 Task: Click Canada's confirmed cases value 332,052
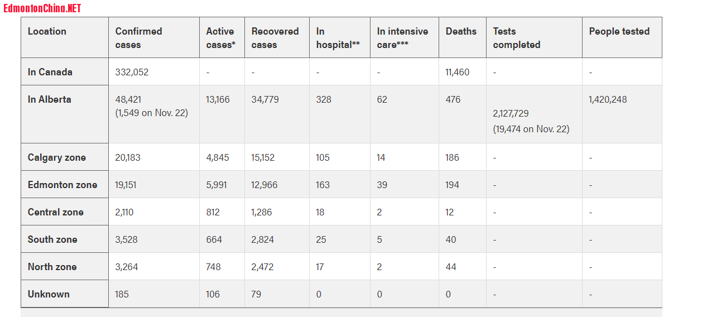132,72
